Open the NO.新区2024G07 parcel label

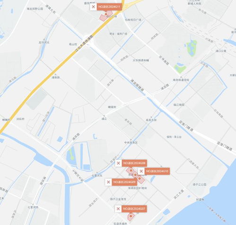tap(134, 209)
